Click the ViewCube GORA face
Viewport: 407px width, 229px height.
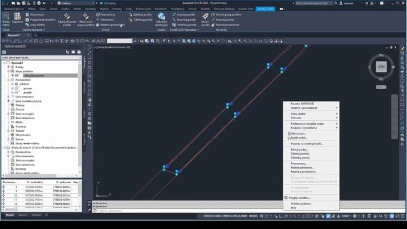381,67
